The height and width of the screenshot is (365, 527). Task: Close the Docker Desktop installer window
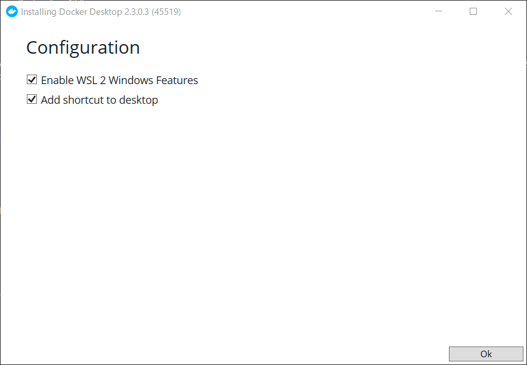tap(508, 11)
